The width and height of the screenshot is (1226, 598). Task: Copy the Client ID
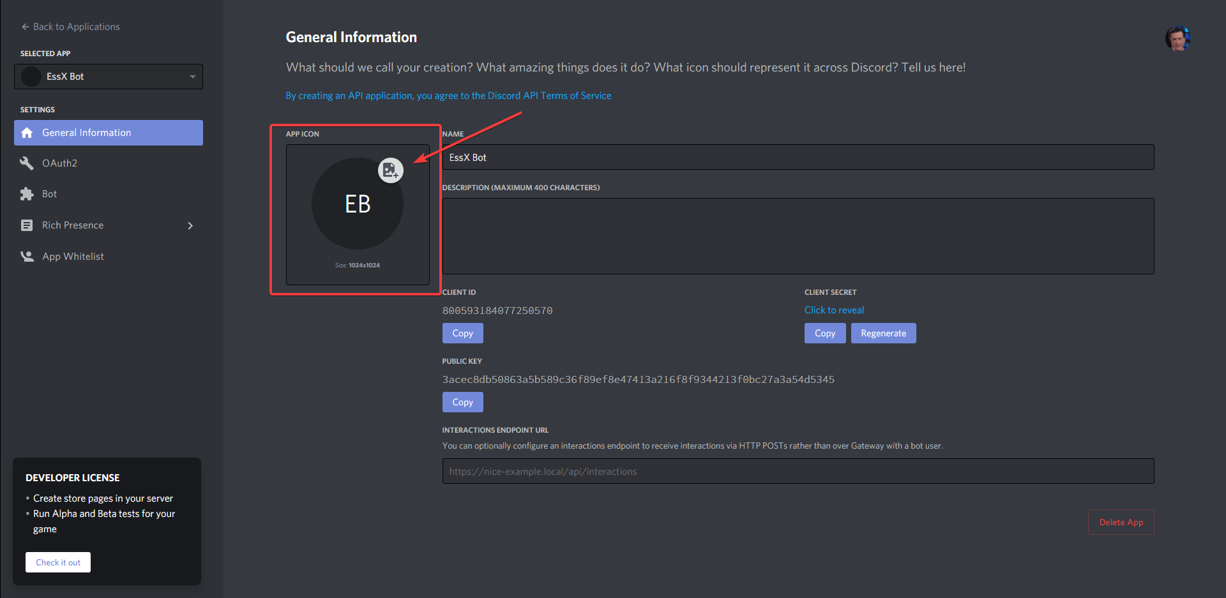pos(462,333)
